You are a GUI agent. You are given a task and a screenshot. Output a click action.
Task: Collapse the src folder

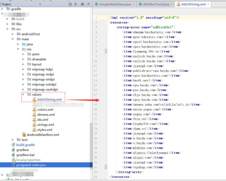click(7, 29)
